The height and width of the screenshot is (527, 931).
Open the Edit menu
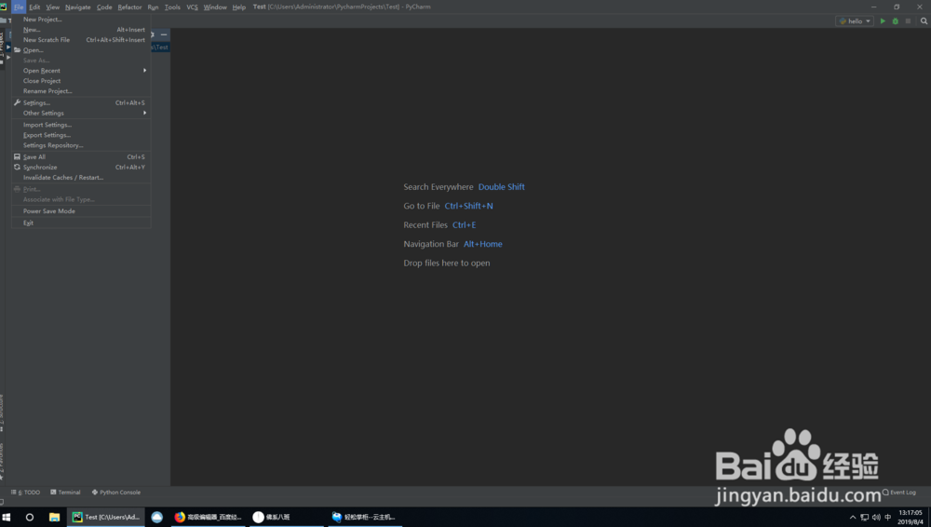[34, 7]
